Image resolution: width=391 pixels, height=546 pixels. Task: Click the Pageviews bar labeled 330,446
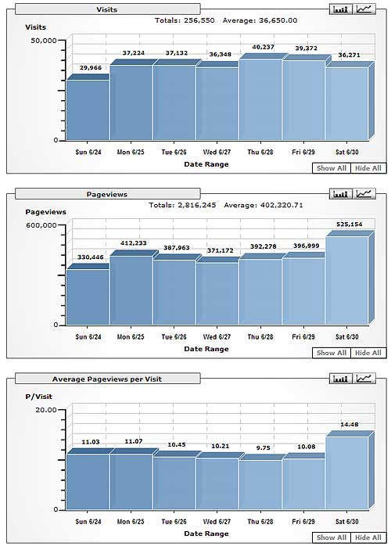[88, 297]
